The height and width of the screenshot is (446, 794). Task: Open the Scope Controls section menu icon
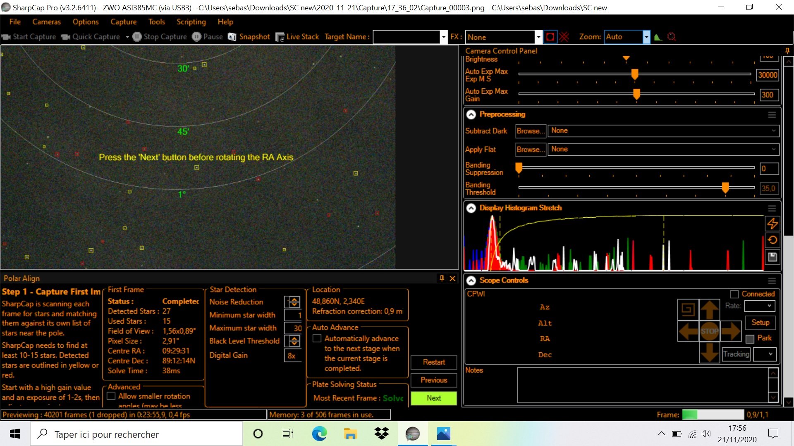tap(772, 281)
